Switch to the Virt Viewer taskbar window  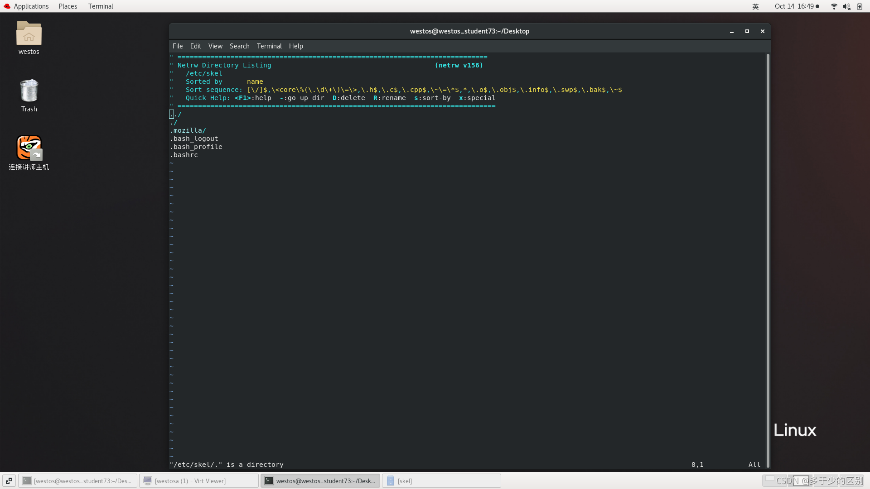(x=198, y=481)
